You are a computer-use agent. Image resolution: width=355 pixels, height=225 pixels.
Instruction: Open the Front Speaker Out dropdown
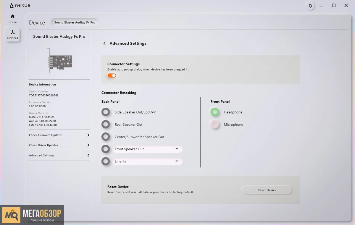147,149
